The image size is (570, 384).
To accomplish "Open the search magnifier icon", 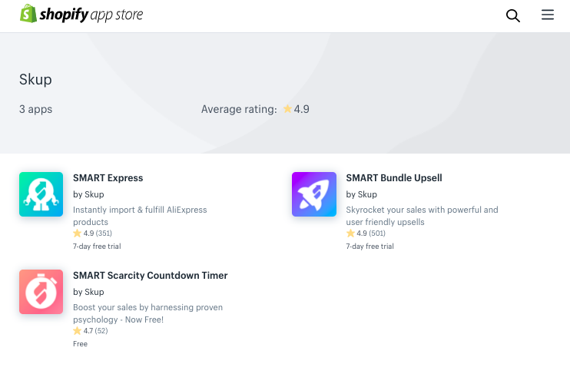I will click(513, 15).
